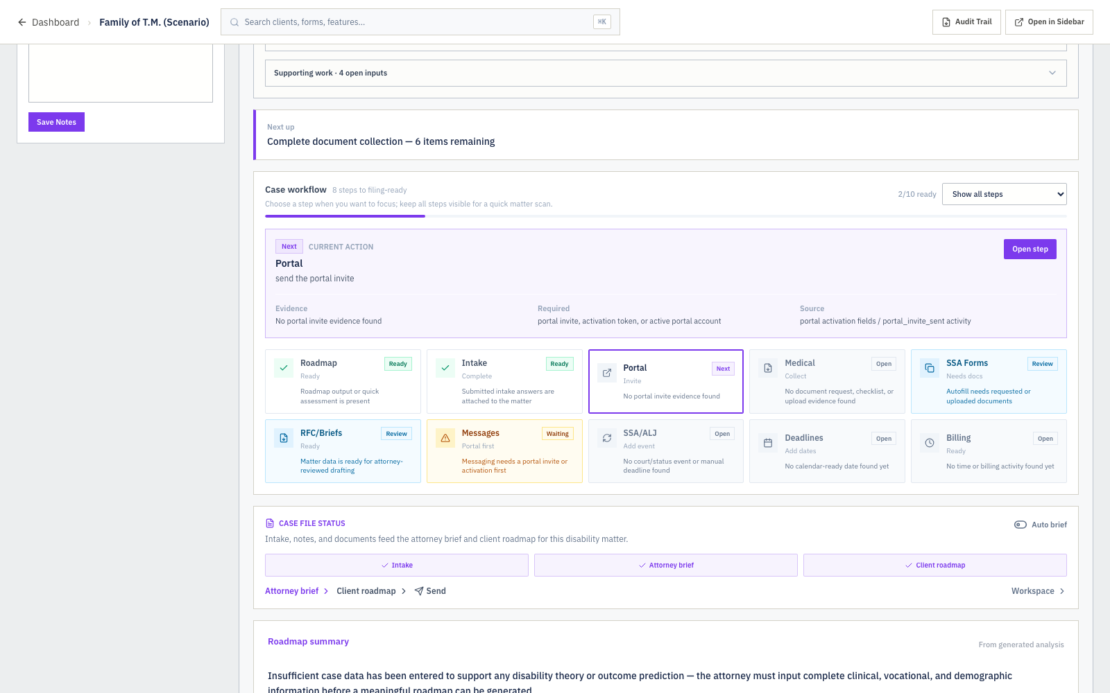Select the Messages workflow step card
1110x693 pixels.
click(x=504, y=451)
